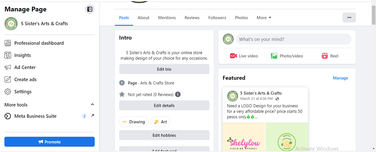Collapse the More tools section
Viewport: 376px width, 152px height.
[x=92, y=105]
